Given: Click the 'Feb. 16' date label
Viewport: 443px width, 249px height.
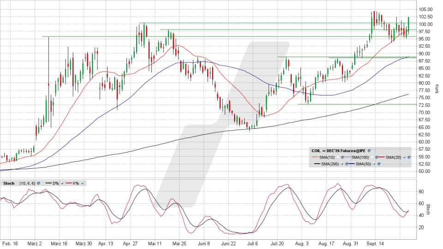Looking at the screenshot, I should pyautogui.click(x=10, y=243).
